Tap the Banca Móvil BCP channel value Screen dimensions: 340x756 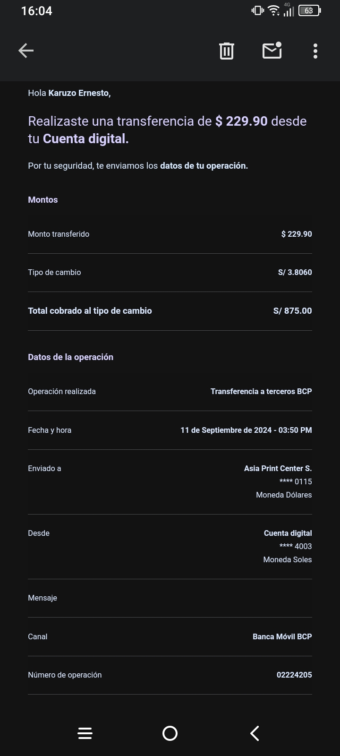coord(282,636)
